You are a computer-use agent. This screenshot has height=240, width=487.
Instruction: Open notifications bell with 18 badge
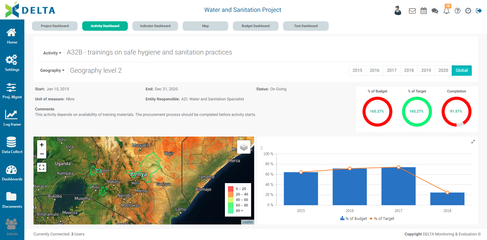click(447, 10)
